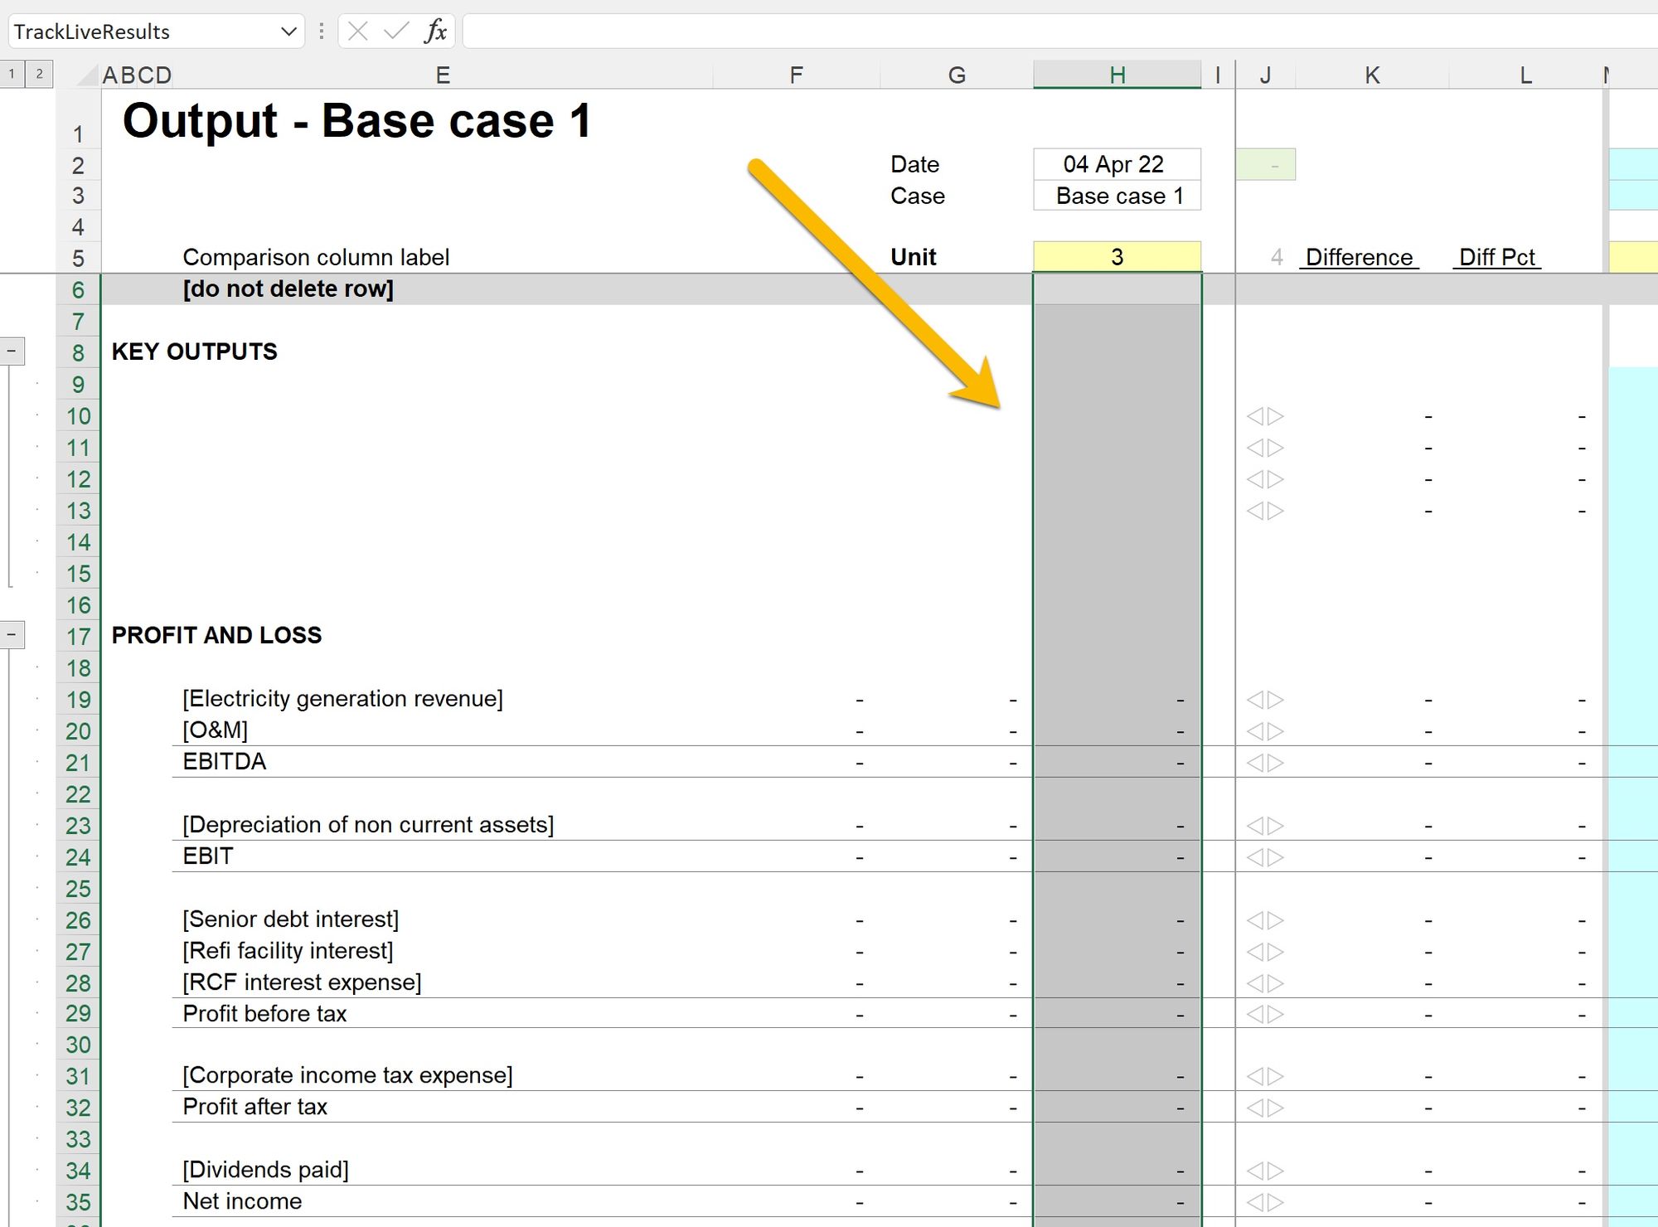Screen dimensions: 1658x1227
Task: Click the formula bar Cancel X icon
Action: click(358, 32)
